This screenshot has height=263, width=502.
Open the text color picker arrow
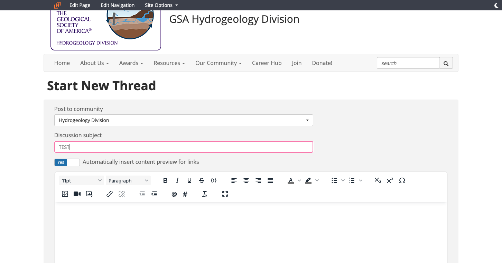(299, 180)
